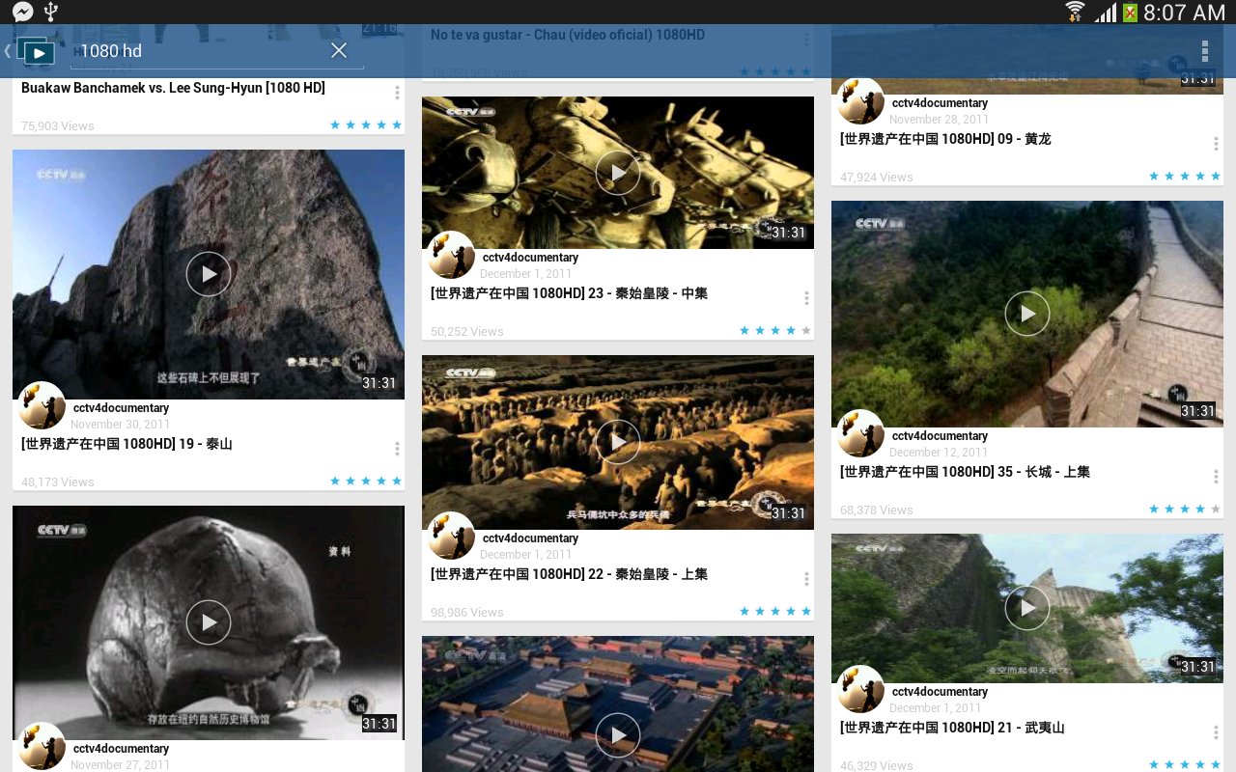The height and width of the screenshot is (772, 1236).
Task: Click star rating of Buakaw Banchamek video
Action: click(x=366, y=124)
